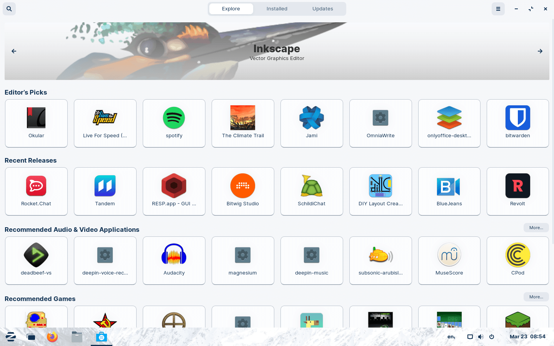The width and height of the screenshot is (554, 346).
Task: Select the Audacity app tile
Action: pyautogui.click(x=174, y=261)
